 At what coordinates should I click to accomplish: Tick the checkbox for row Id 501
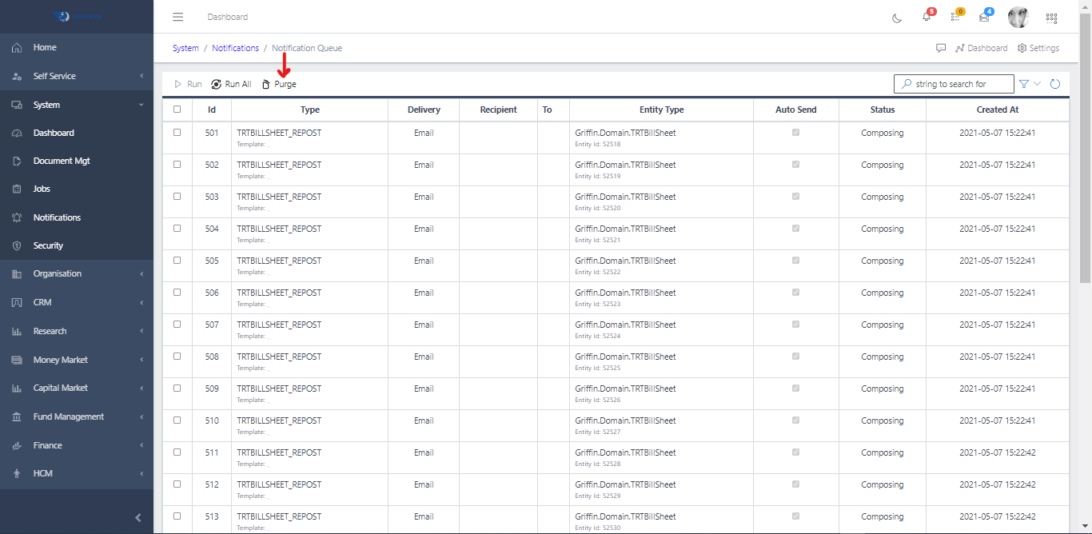177,133
